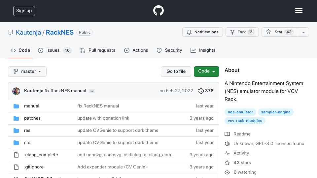This screenshot has height=178, width=317.
Task: Open the manual folder
Action: pyautogui.click(x=32, y=106)
